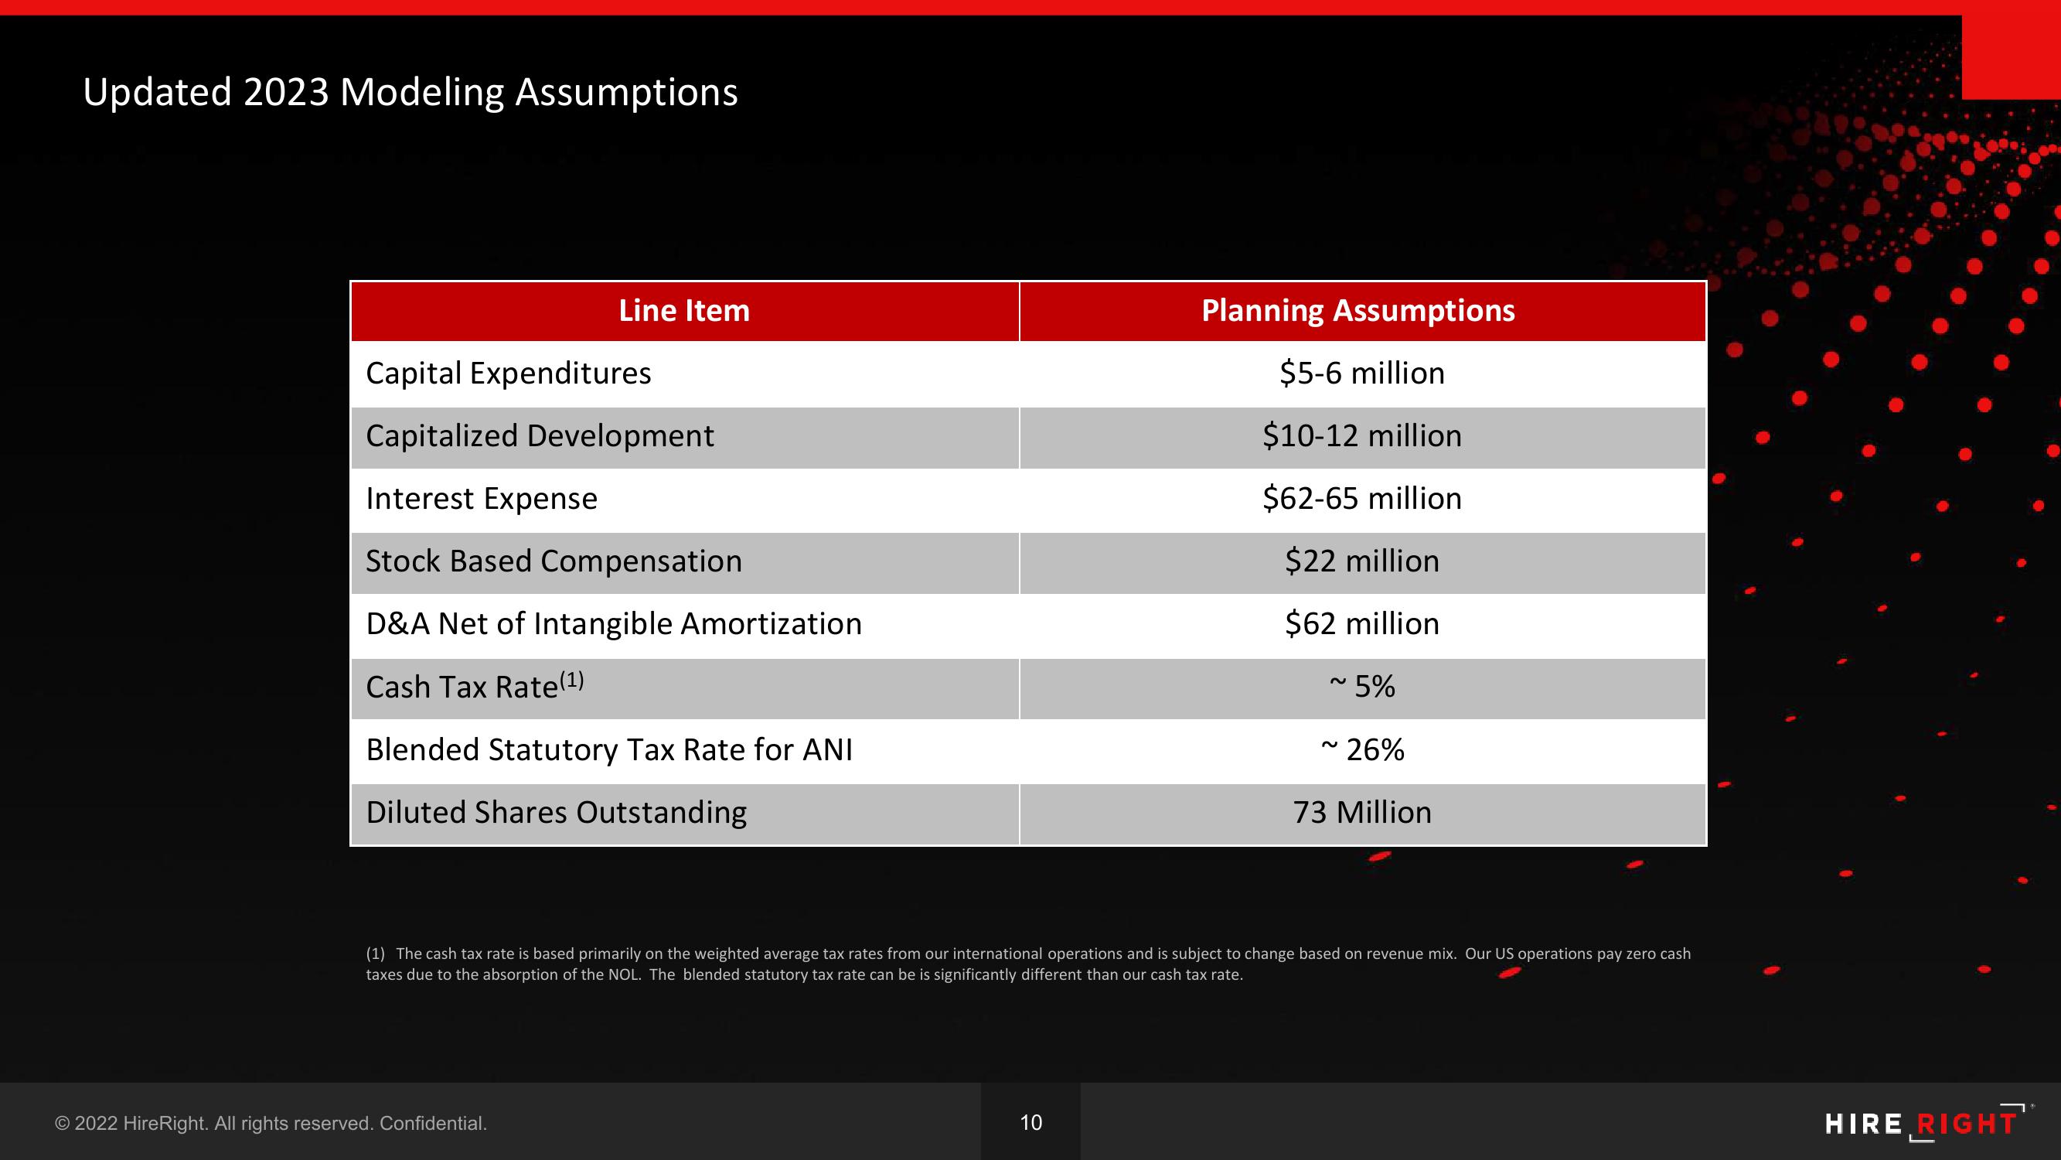Select the "~ 5%" value cell
Viewport: 2061px width, 1160px height.
[x=1362, y=688]
